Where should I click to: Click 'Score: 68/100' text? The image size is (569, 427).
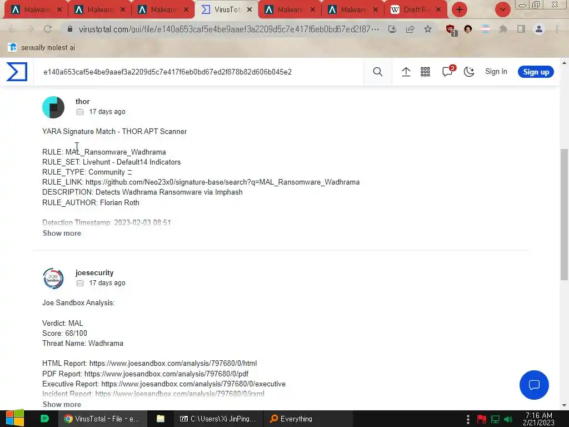coord(64,333)
